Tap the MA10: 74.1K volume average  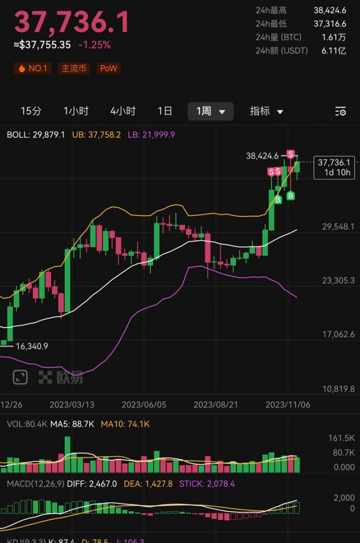125,424
